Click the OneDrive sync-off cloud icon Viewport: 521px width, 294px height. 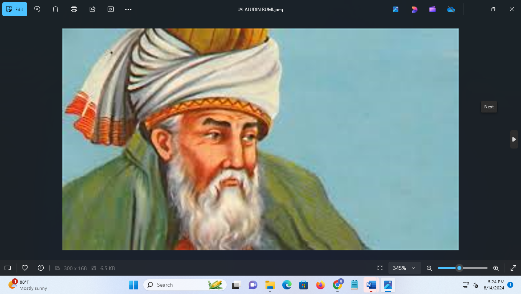coord(451,9)
